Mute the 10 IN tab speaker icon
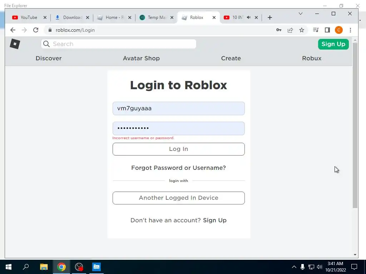366x274 pixels. [x=249, y=17]
